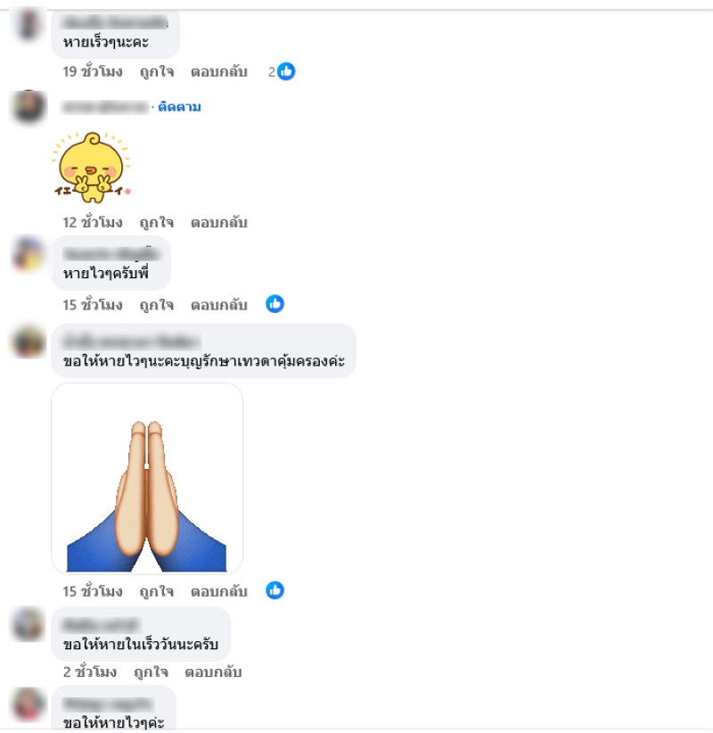Open the 12 ชั่วโมง timestamp link
This screenshot has width=713, height=733.
point(93,223)
